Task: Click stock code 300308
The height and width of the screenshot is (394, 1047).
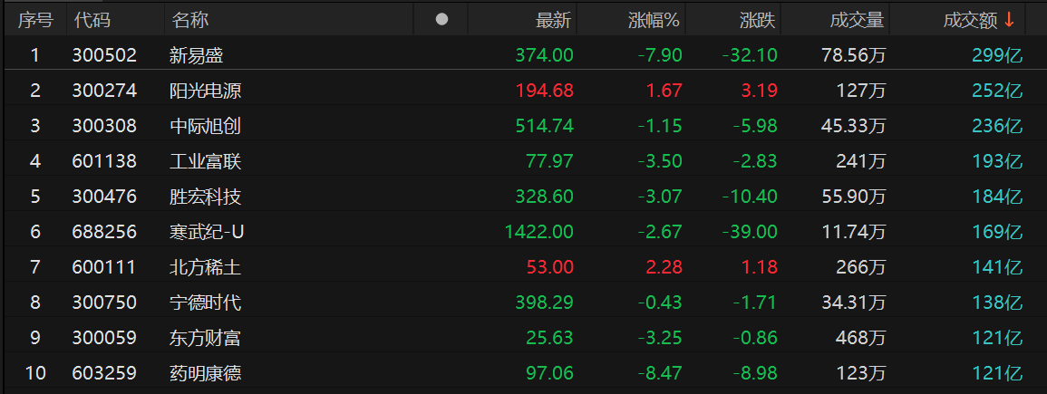Action: [x=104, y=126]
